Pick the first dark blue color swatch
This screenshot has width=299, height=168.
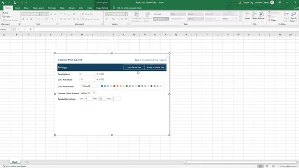pos(102,86)
